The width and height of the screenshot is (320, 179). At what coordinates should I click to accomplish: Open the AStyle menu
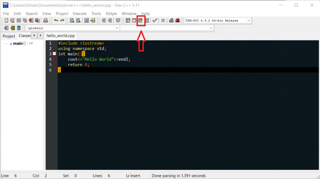111,13
